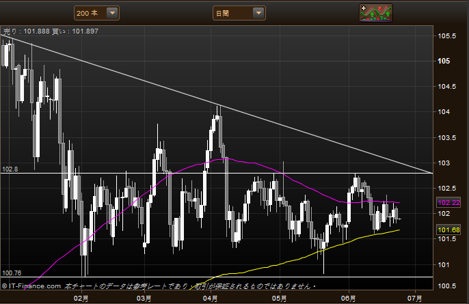
Task: Select the magenta 102.22 moving average label
Action: tap(448, 202)
